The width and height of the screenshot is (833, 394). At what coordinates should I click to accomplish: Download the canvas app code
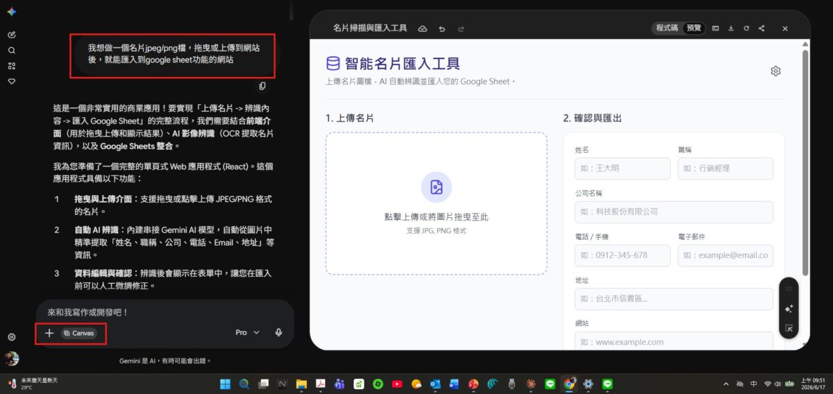pyautogui.click(x=731, y=28)
